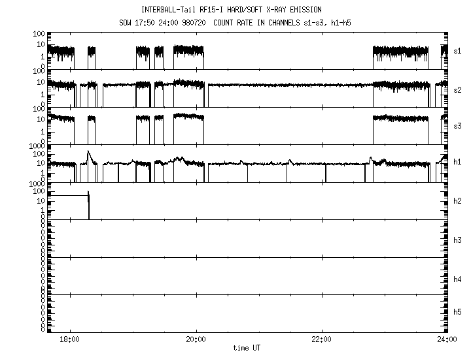Select the h4 channel label

click(458, 279)
